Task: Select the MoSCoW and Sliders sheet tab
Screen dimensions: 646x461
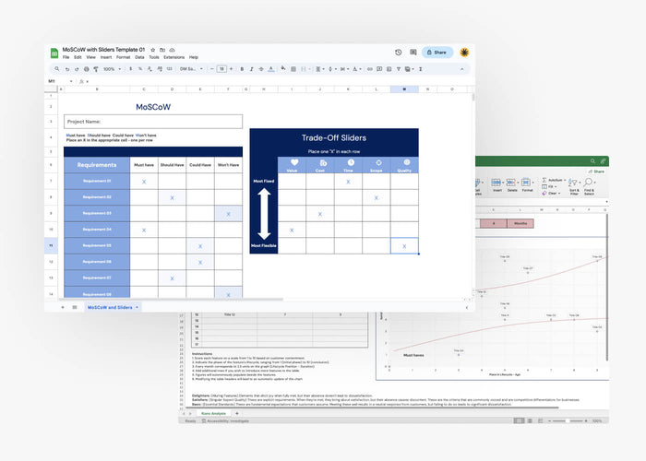Action: tap(110, 306)
